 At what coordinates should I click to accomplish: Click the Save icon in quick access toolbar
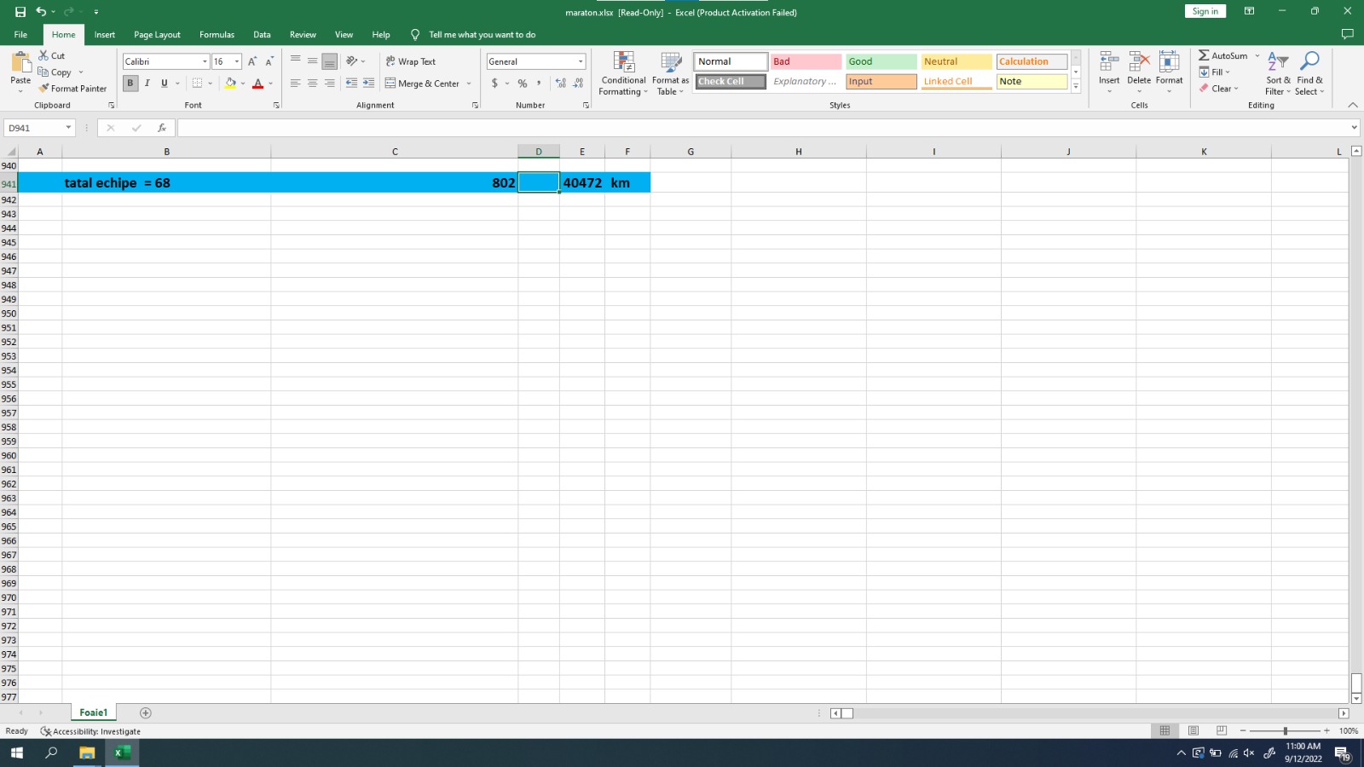[20, 12]
